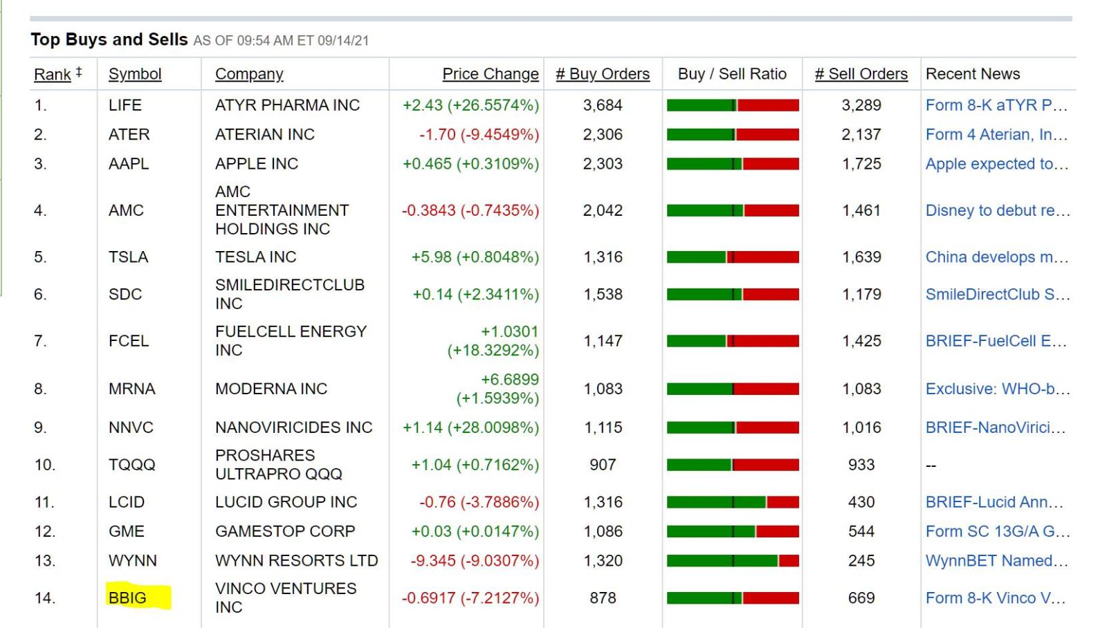Open the Form 8-K Vinco news link
1107x628 pixels.
pos(996,598)
